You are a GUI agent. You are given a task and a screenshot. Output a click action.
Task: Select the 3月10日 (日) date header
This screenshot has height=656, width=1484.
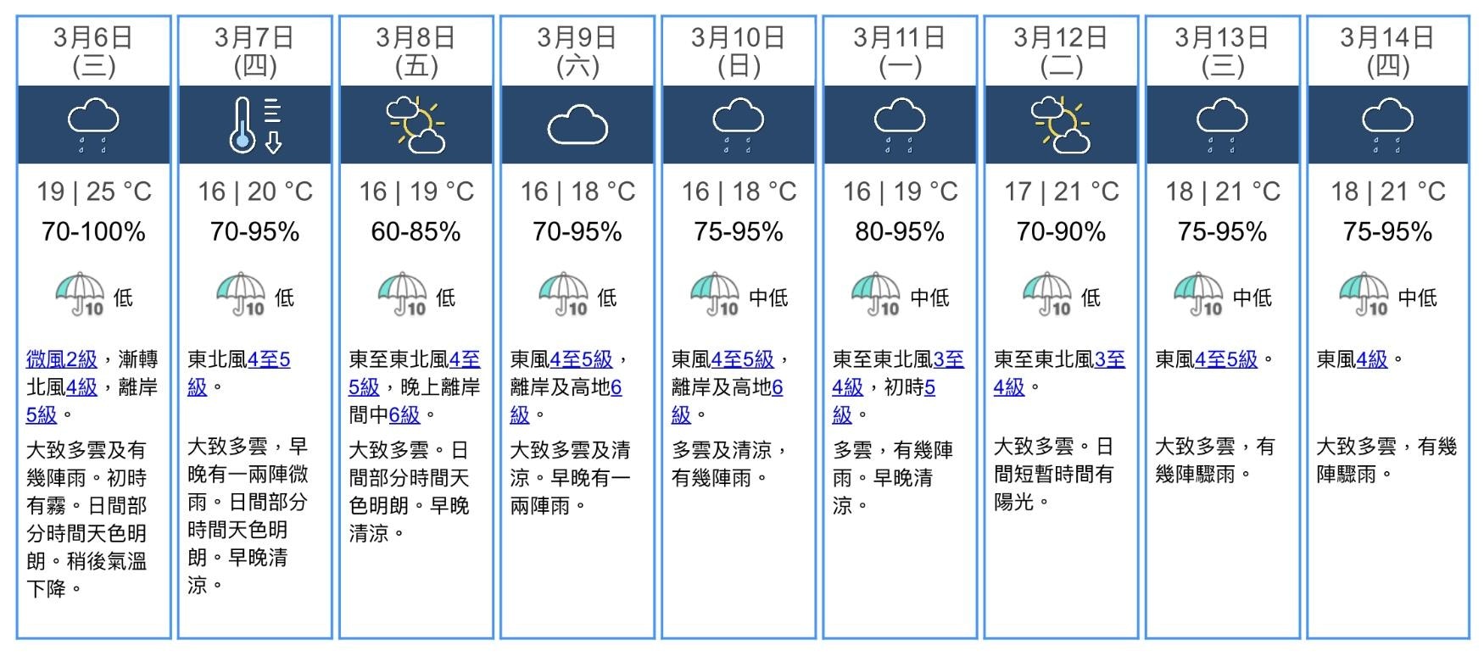[x=739, y=51]
